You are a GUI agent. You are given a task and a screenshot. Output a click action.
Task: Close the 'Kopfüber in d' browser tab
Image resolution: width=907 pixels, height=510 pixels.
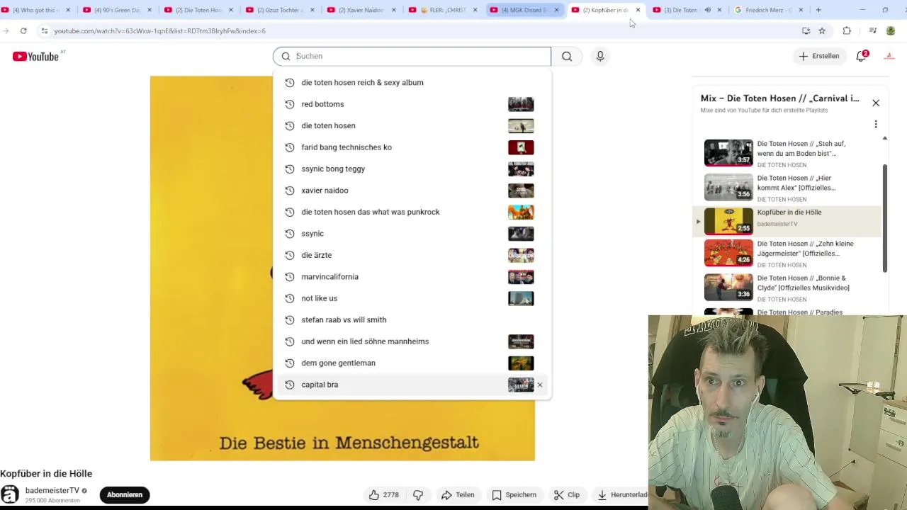coord(638,10)
